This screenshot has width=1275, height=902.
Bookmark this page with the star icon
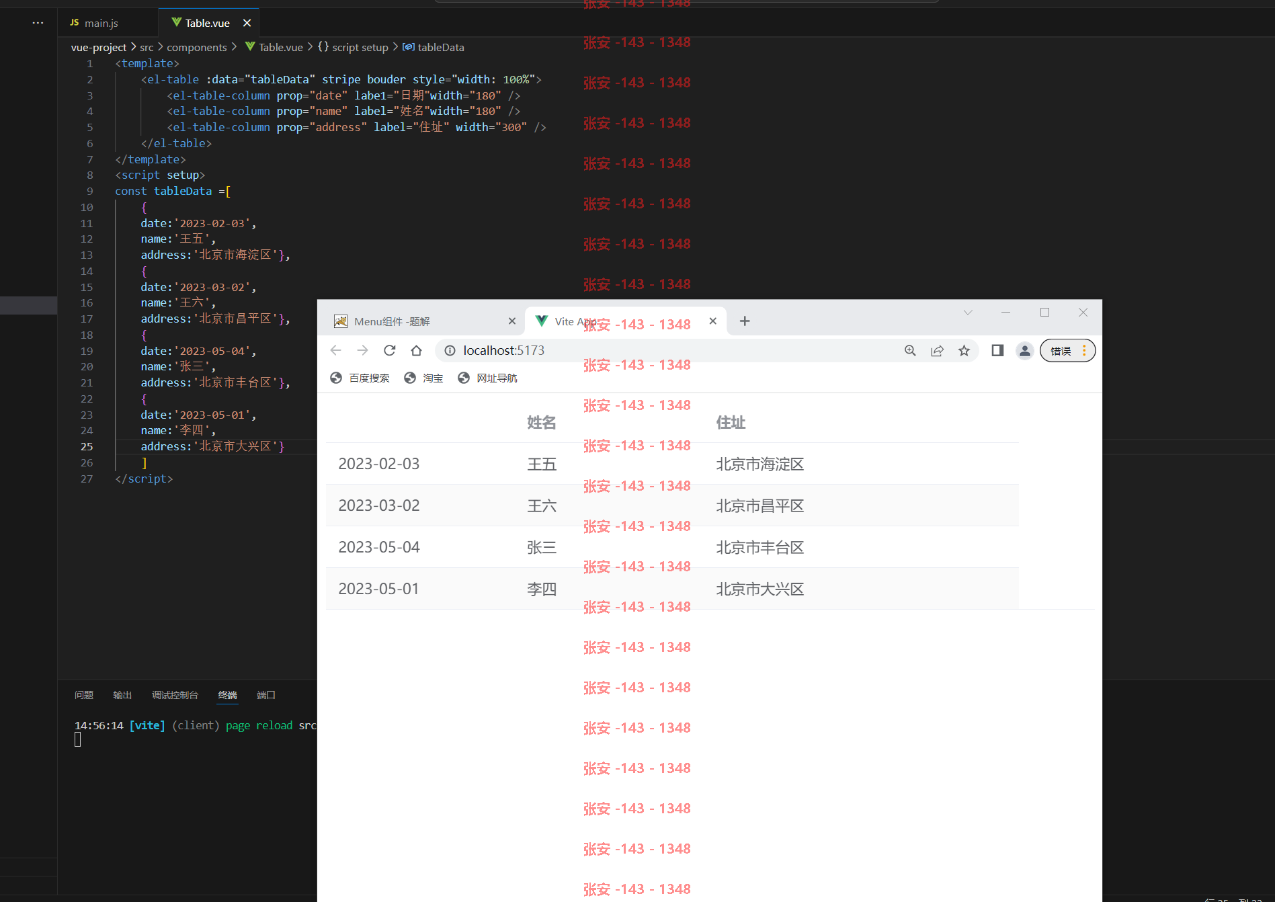pos(964,350)
